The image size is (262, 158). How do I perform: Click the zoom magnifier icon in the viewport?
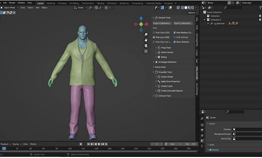tap(146, 34)
